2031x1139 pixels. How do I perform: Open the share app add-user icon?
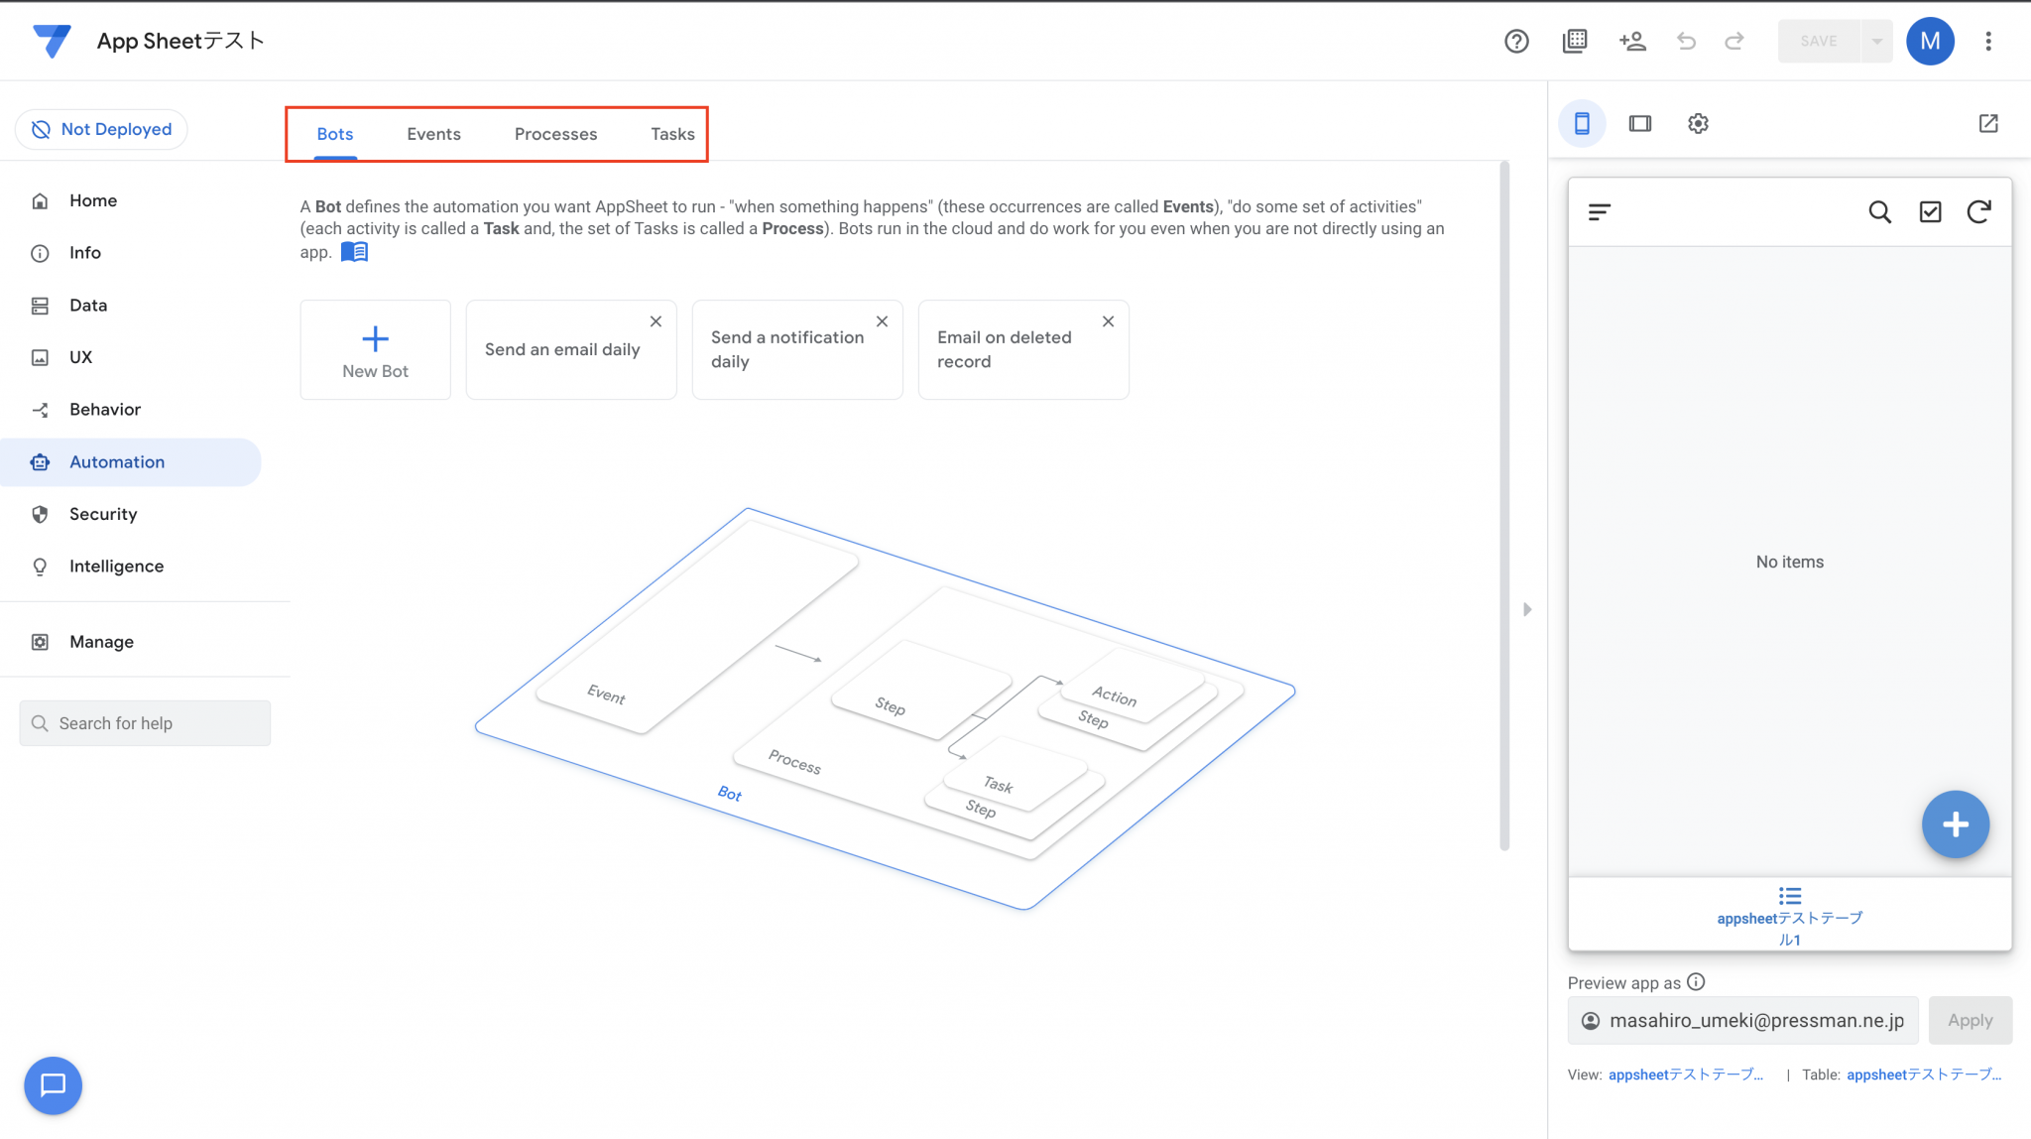[x=1632, y=41]
